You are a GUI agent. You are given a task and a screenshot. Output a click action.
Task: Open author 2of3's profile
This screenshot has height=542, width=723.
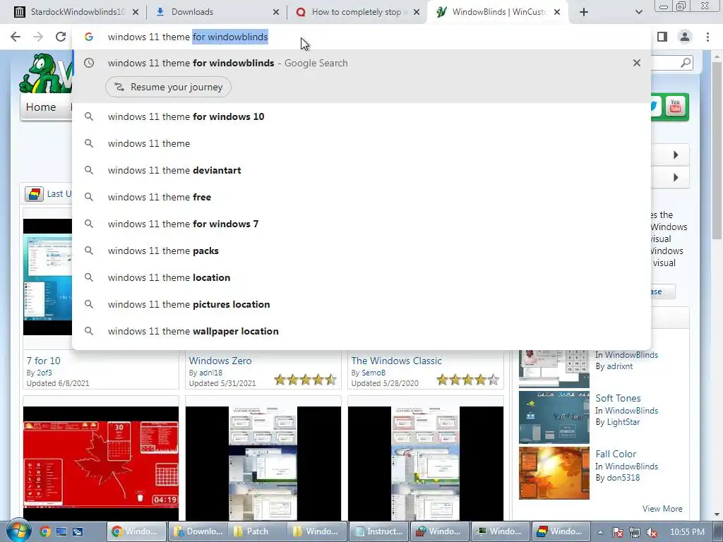(44, 373)
